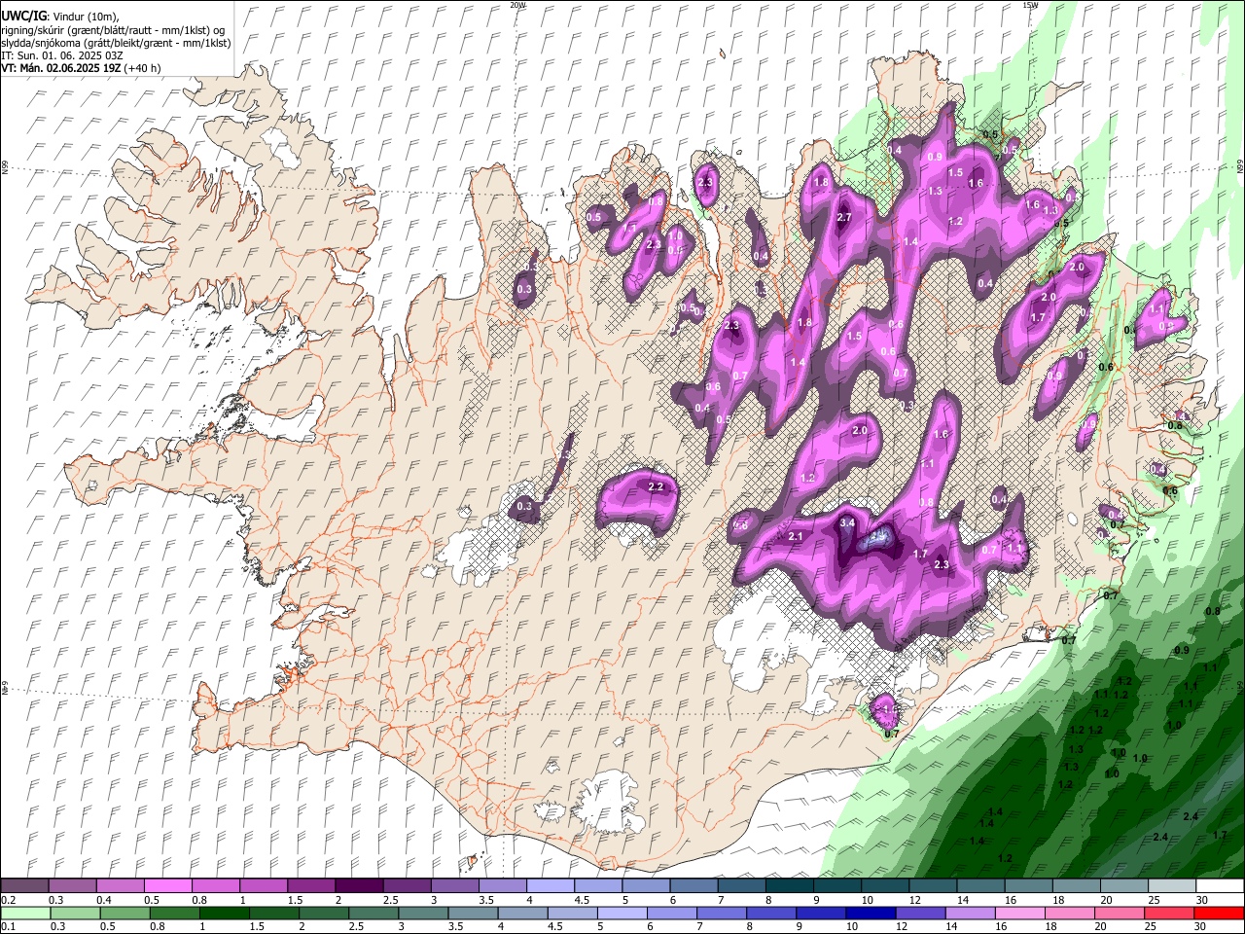Click the 0.2 swatch in the purple snow legend
Screen dimensions: 1245x934
24,886
